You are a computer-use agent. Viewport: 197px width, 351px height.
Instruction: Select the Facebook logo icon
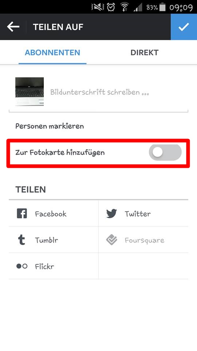[22, 213]
